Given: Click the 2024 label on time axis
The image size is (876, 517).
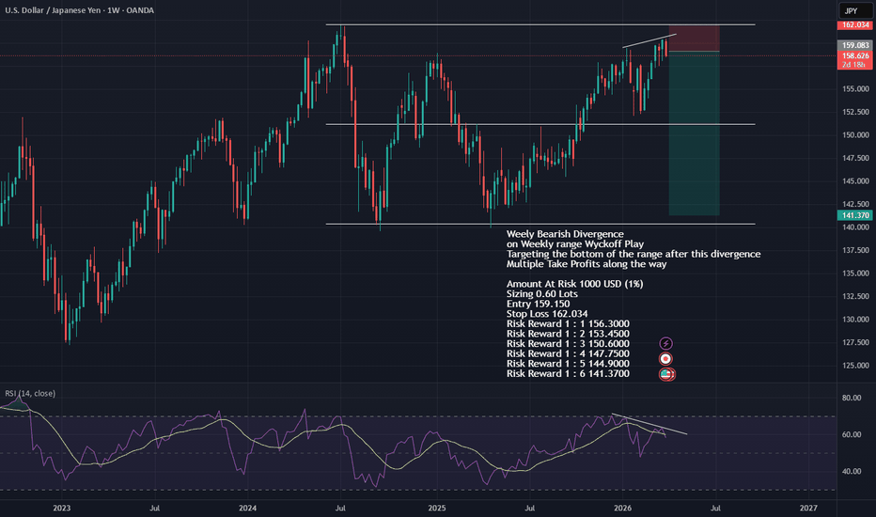Looking at the screenshot, I should click(247, 507).
